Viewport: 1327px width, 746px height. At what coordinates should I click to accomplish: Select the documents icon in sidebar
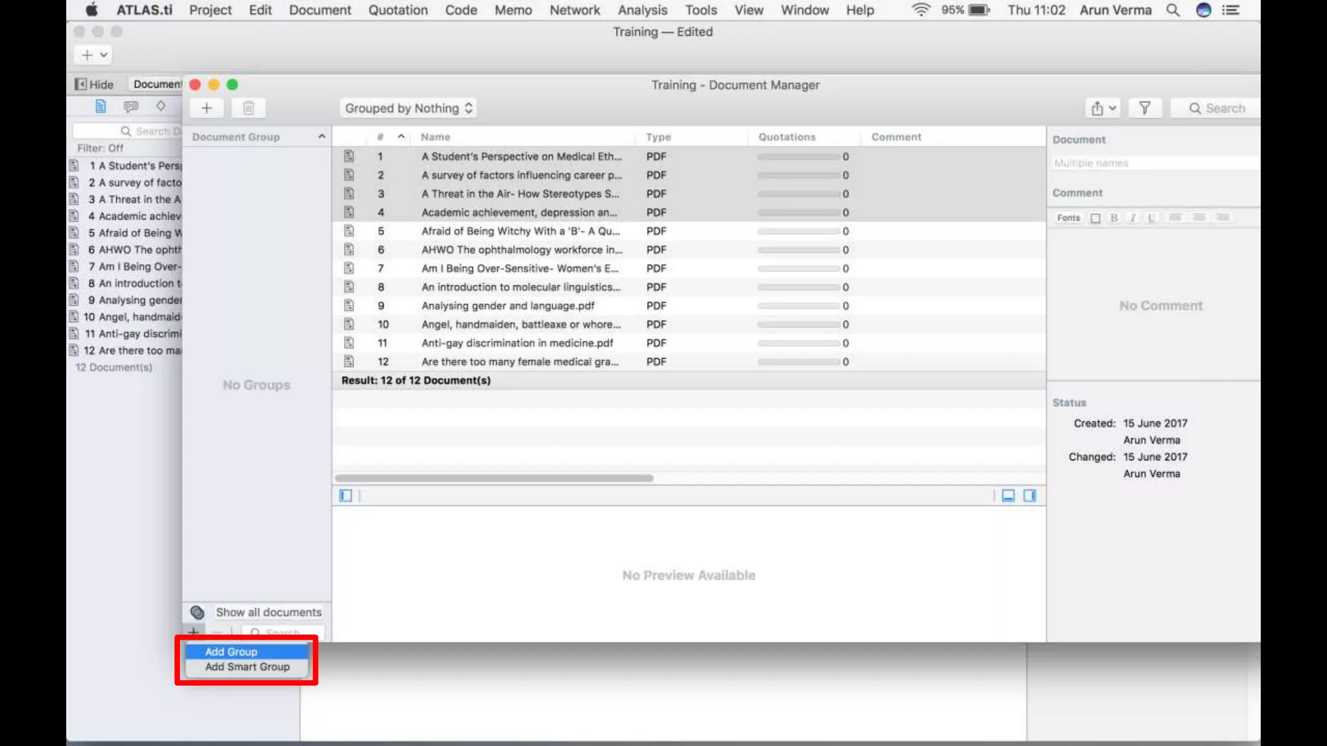pyautogui.click(x=100, y=106)
